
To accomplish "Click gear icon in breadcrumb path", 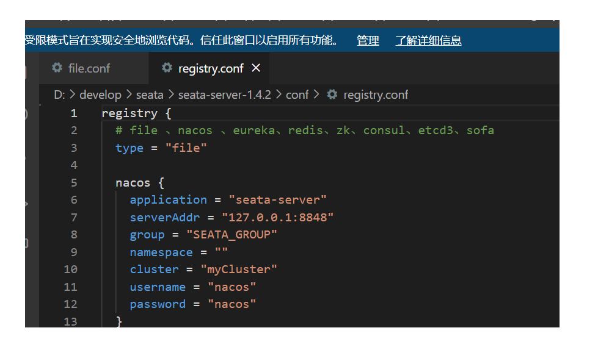I will [332, 95].
